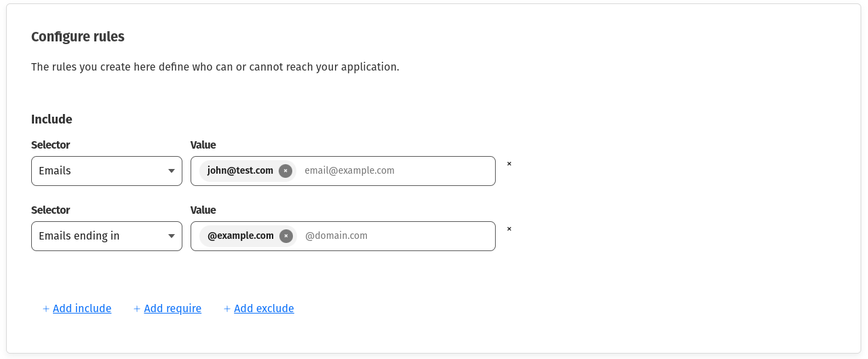Screen dimensions: 868x359
Task: Remove the john@test.com email chip
Action: (285, 171)
